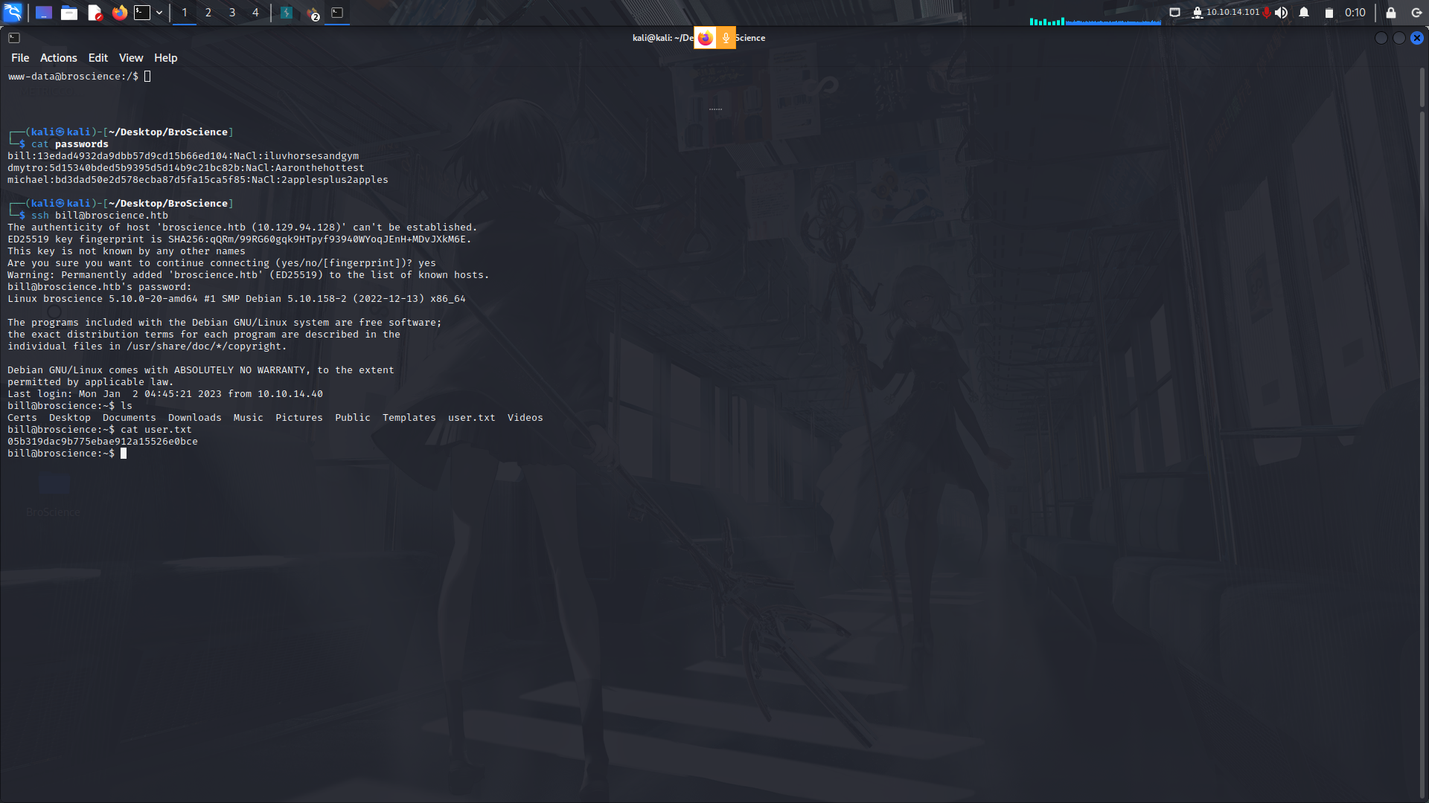
Task: Click the logout button at top right
Action: pos(1416,13)
